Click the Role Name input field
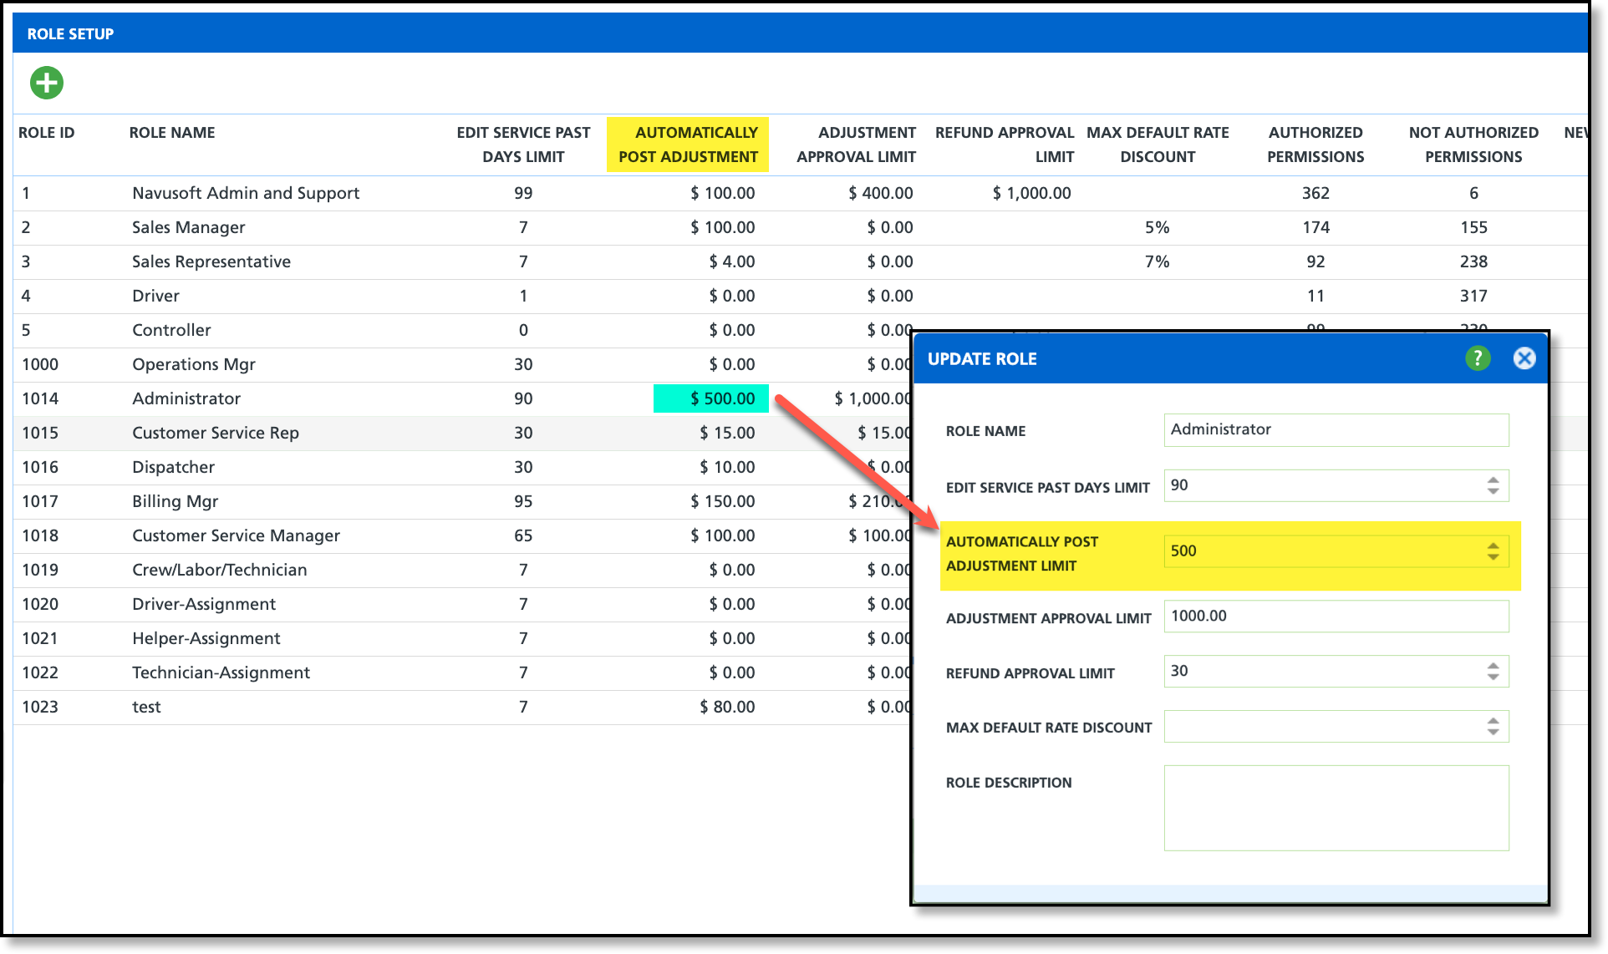 click(1335, 429)
